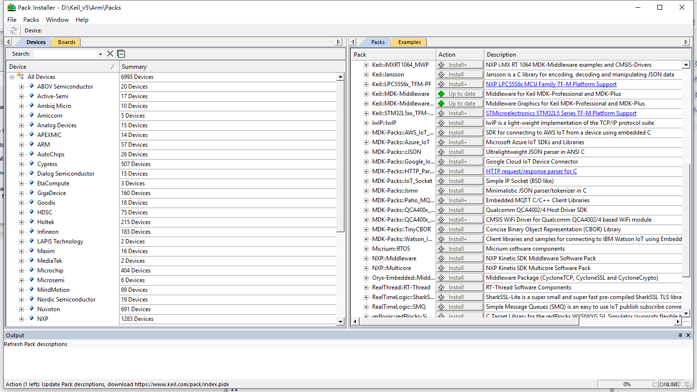Open STMicroelectronics STM32L5 Series TF-M link
This screenshot has width=697, height=392.
coord(561,113)
